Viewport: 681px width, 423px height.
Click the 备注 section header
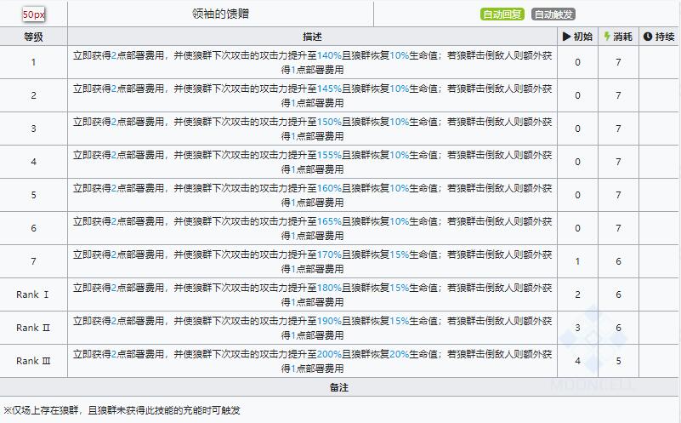pyautogui.click(x=338, y=387)
